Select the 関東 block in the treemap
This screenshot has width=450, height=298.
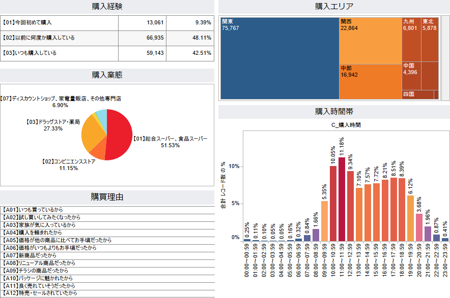point(280,58)
